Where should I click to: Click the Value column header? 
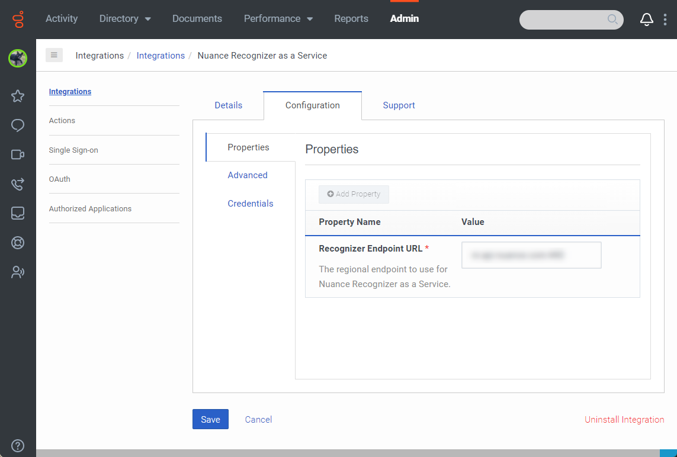[473, 222]
